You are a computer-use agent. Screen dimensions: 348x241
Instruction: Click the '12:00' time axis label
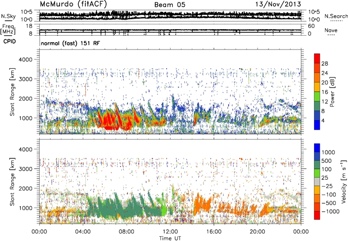170,232
